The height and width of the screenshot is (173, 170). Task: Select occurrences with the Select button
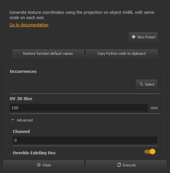pos(146,84)
